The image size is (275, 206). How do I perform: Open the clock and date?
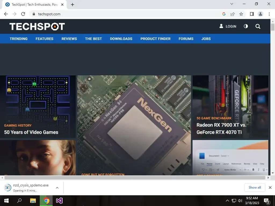tap(252, 201)
